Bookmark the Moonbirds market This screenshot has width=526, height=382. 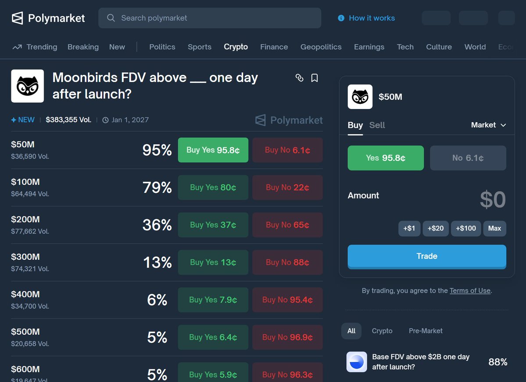pyautogui.click(x=314, y=78)
